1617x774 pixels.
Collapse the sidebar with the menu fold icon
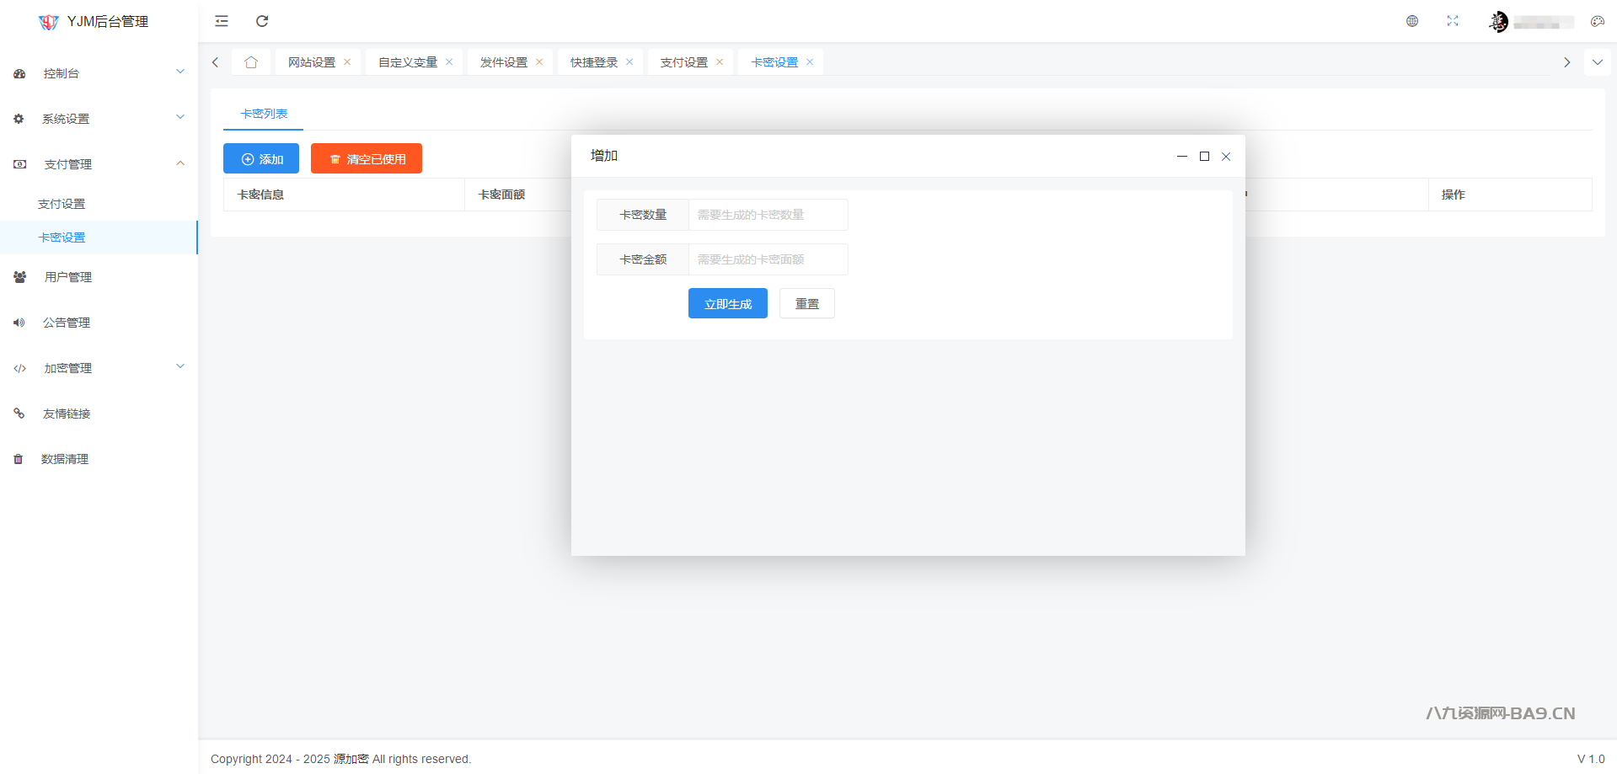click(222, 21)
